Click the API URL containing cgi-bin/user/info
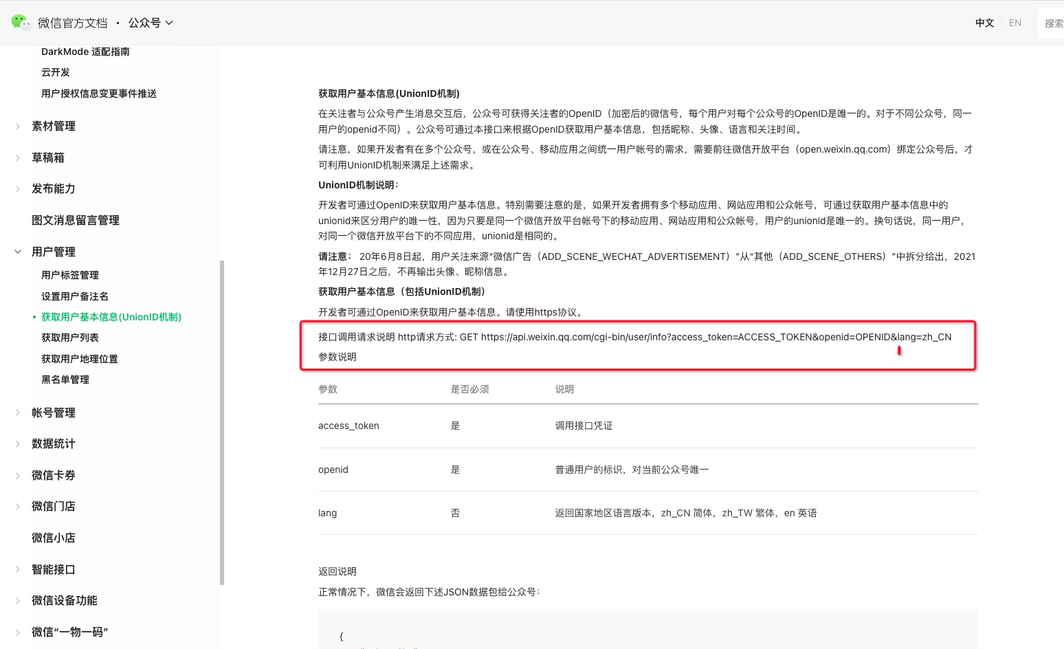Viewport: 1064px width, 649px height. point(716,337)
